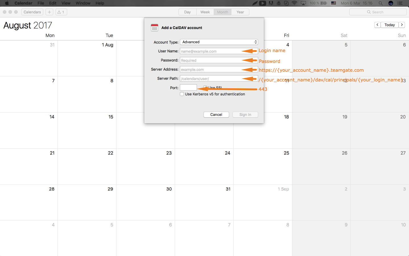Open the View menu

point(66,3)
